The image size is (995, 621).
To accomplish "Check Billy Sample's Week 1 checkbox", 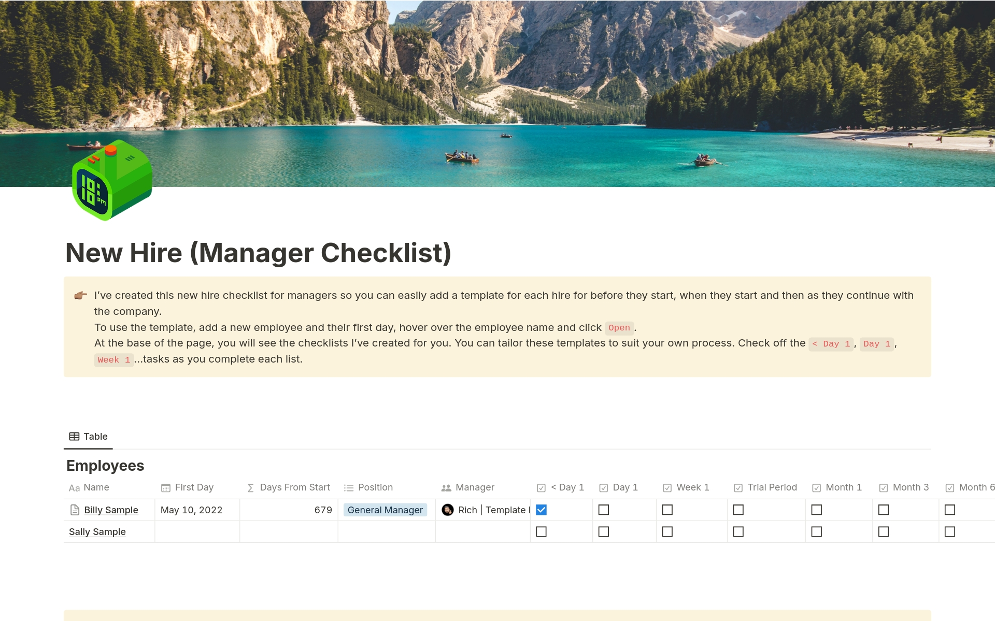I will (x=667, y=510).
